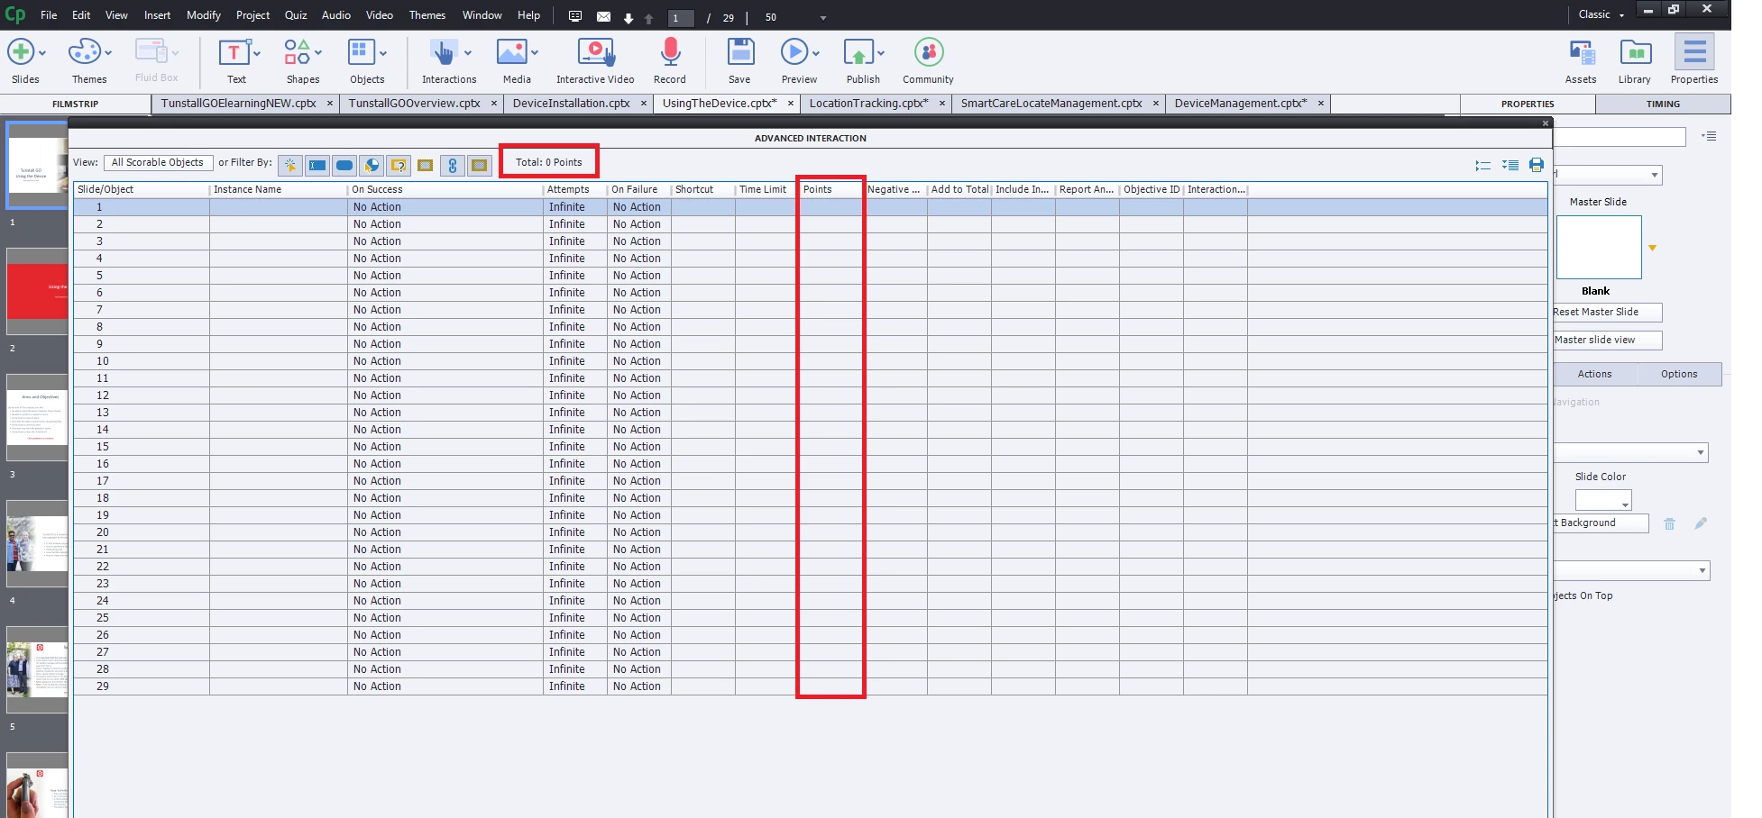Click the edit background pencil icon

pyautogui.click(x=1701, y=523)
